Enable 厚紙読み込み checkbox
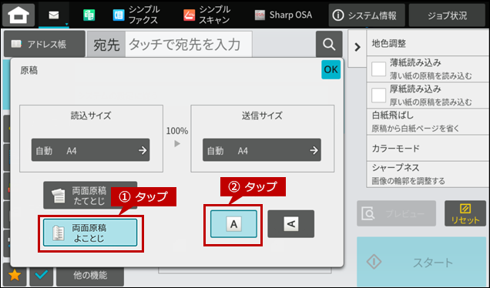 pyautogui.click(x=378, y=95)
